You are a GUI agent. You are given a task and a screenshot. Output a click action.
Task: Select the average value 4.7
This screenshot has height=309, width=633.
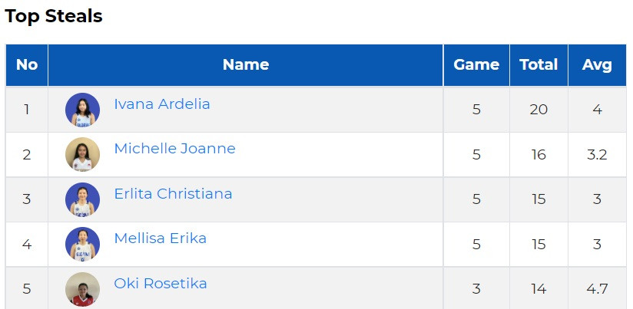pyautogui.click(x=597, y=289)
